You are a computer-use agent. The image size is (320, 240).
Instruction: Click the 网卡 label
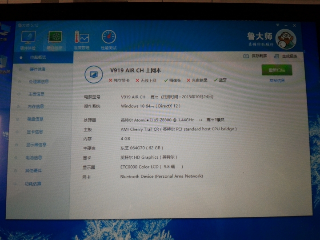(x=87, y=177)
